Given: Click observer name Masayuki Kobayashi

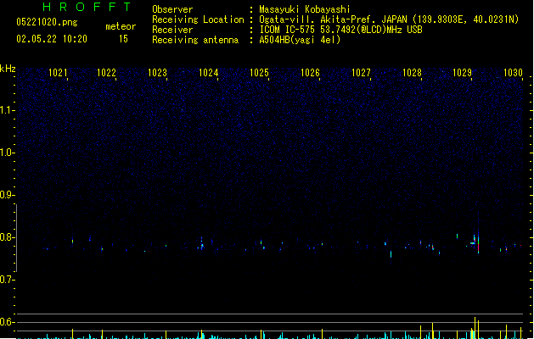Looking at the screenshot, I should [305, 9].
